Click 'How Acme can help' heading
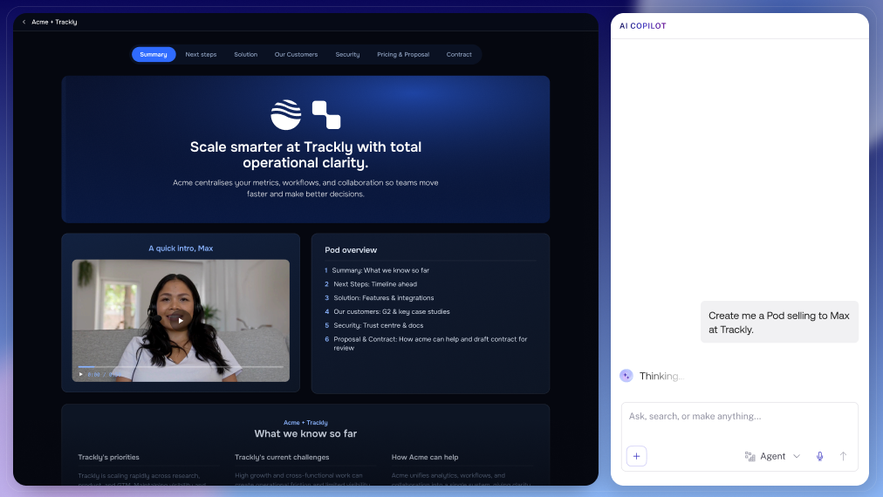 (x=425, y=457)
